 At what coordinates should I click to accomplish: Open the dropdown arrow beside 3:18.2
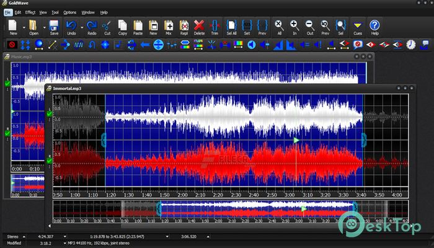(65, 243)
